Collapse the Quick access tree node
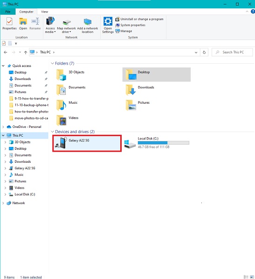This screenshot has height=279, width=255. [x=3, y=66]
